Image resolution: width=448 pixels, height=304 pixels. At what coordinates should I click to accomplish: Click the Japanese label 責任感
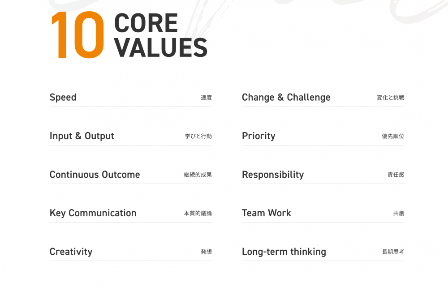(396, 175)
